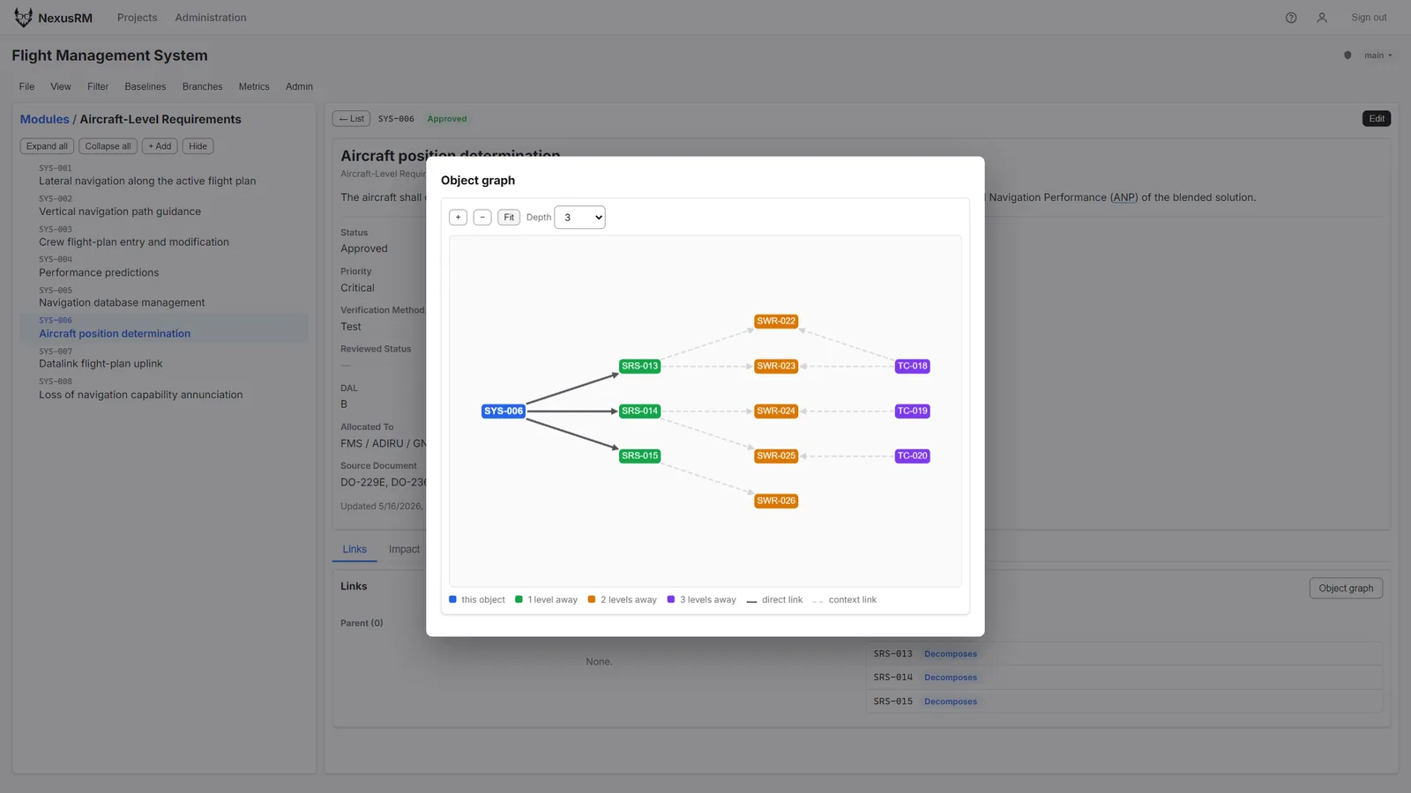Click the Modules breadcrumb link

pos(45,120)
